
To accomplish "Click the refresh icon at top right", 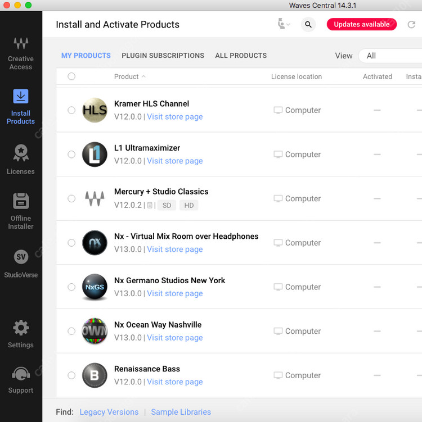I will click(x=411, y=25).
